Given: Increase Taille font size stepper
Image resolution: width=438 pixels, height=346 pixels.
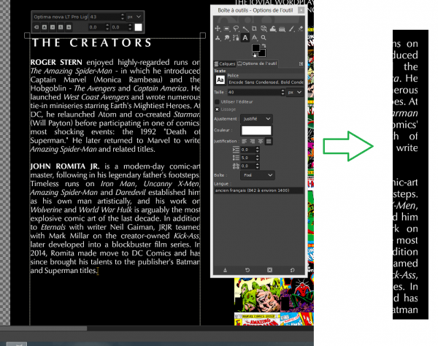Looking at the screenshot, I should 283,91.
